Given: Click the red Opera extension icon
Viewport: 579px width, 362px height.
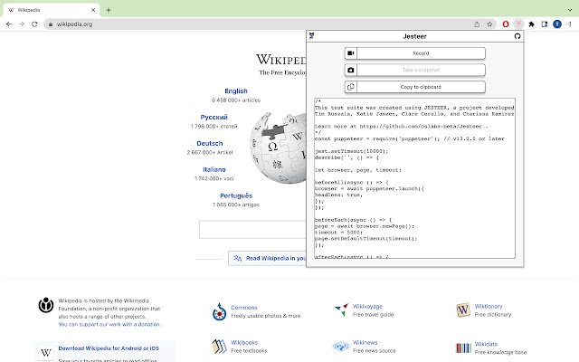Looking at the screenshot, I should (506, 24).
